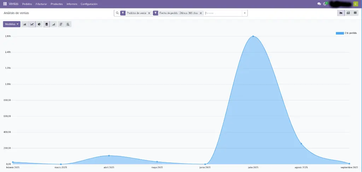The height and width of the screenshot is (172, 362).
Task: Switch to list view
Action: [355, 13]
